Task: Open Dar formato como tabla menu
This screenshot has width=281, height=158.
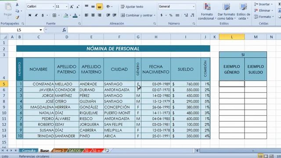Action: [226, 11]
